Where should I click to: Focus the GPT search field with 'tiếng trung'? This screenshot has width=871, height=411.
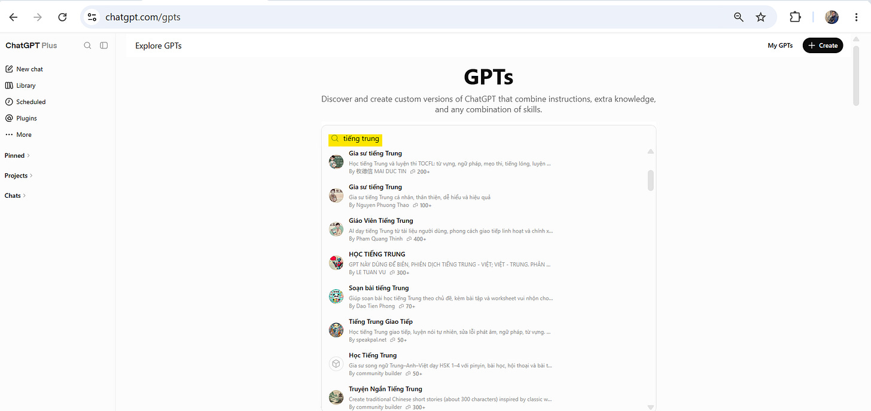[489, 139]
